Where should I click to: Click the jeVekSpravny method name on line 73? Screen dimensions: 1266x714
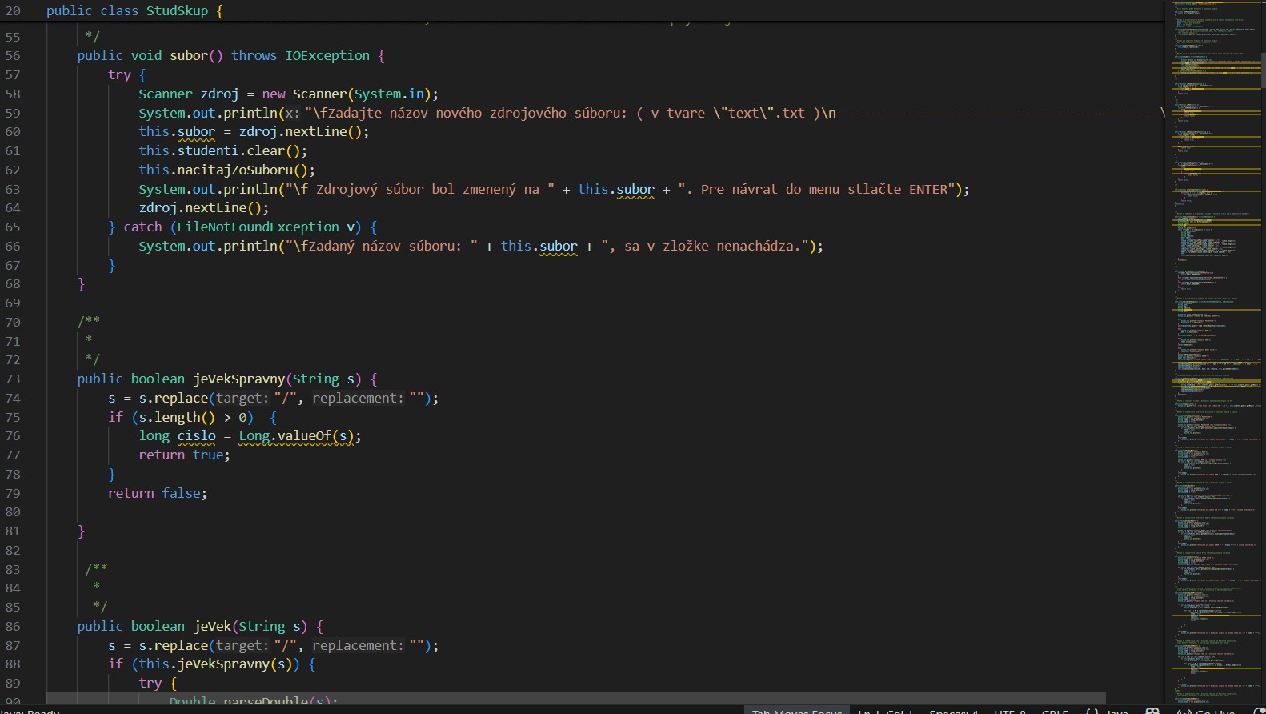tap(238, 379)
